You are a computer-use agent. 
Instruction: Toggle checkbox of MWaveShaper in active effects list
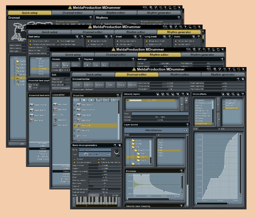pyautogui.click(x=224, y=108)
